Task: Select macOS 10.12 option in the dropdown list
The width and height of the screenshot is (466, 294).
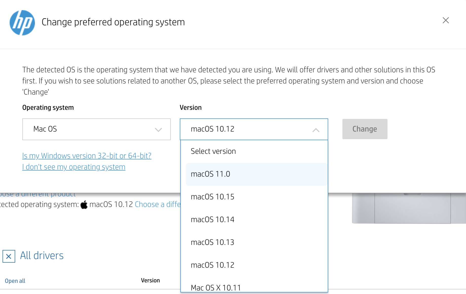Action: (x=254, y=265)
